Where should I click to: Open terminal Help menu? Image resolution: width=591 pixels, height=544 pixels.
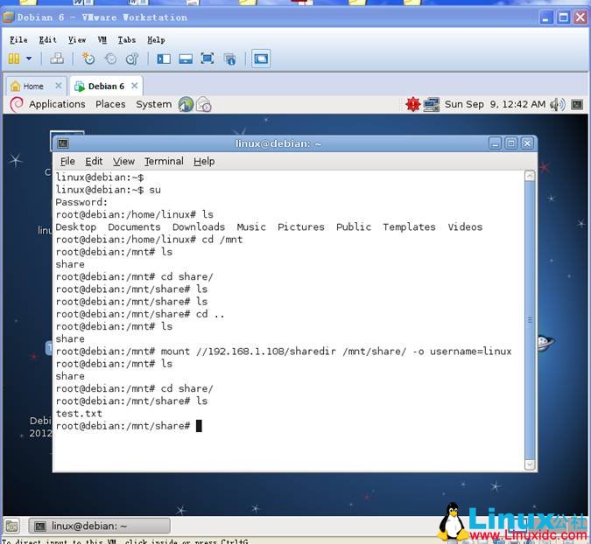(204, 162)
